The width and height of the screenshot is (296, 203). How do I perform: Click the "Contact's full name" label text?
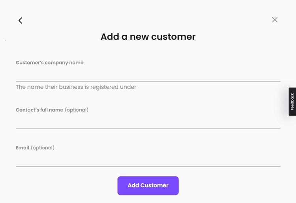[39, 110]
